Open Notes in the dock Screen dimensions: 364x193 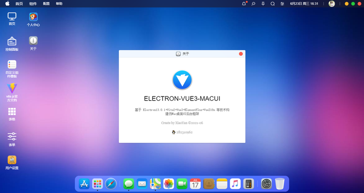pos(222,184)
